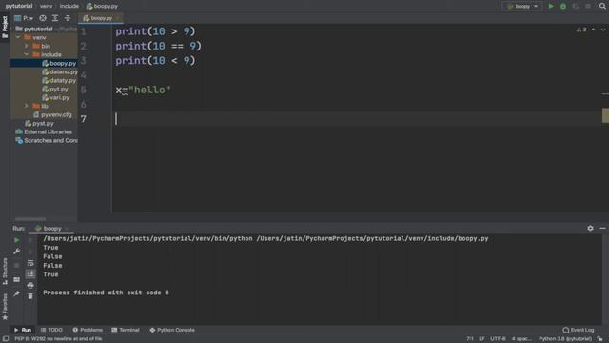Open Search Everywhere magnifier icon
Viewport: 609px width, 343px height.
click(602, 6)
